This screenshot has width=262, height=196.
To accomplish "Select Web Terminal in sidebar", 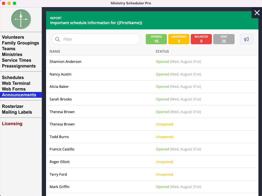I will pyautogui.click(x=16, y=83).
